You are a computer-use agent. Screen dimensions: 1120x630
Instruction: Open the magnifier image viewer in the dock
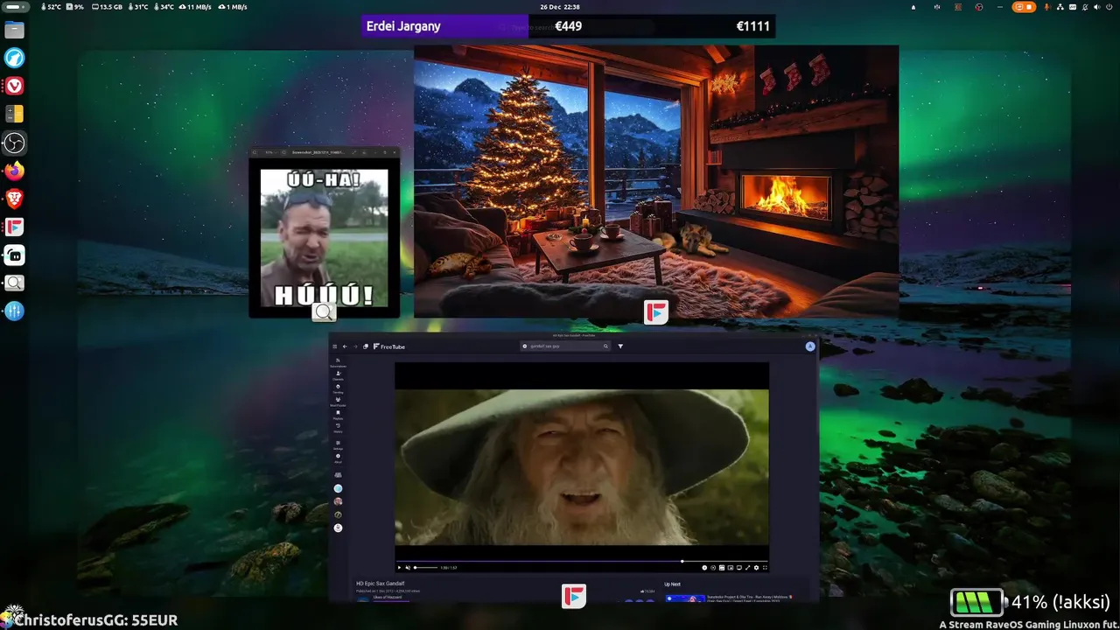(14, 283)
